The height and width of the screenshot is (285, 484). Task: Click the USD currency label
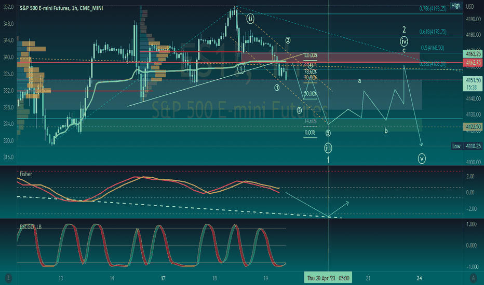[x=470, y=7]
